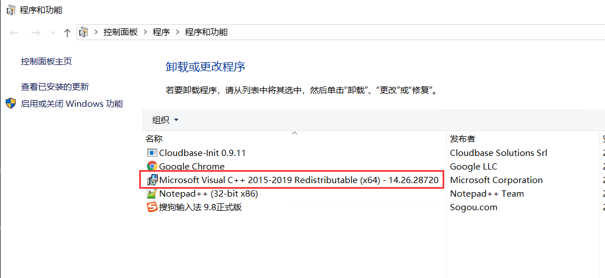Click 程序和功能 in the breadcrumb path
Viewport: 605px width, 278px height.
point(206,32)
